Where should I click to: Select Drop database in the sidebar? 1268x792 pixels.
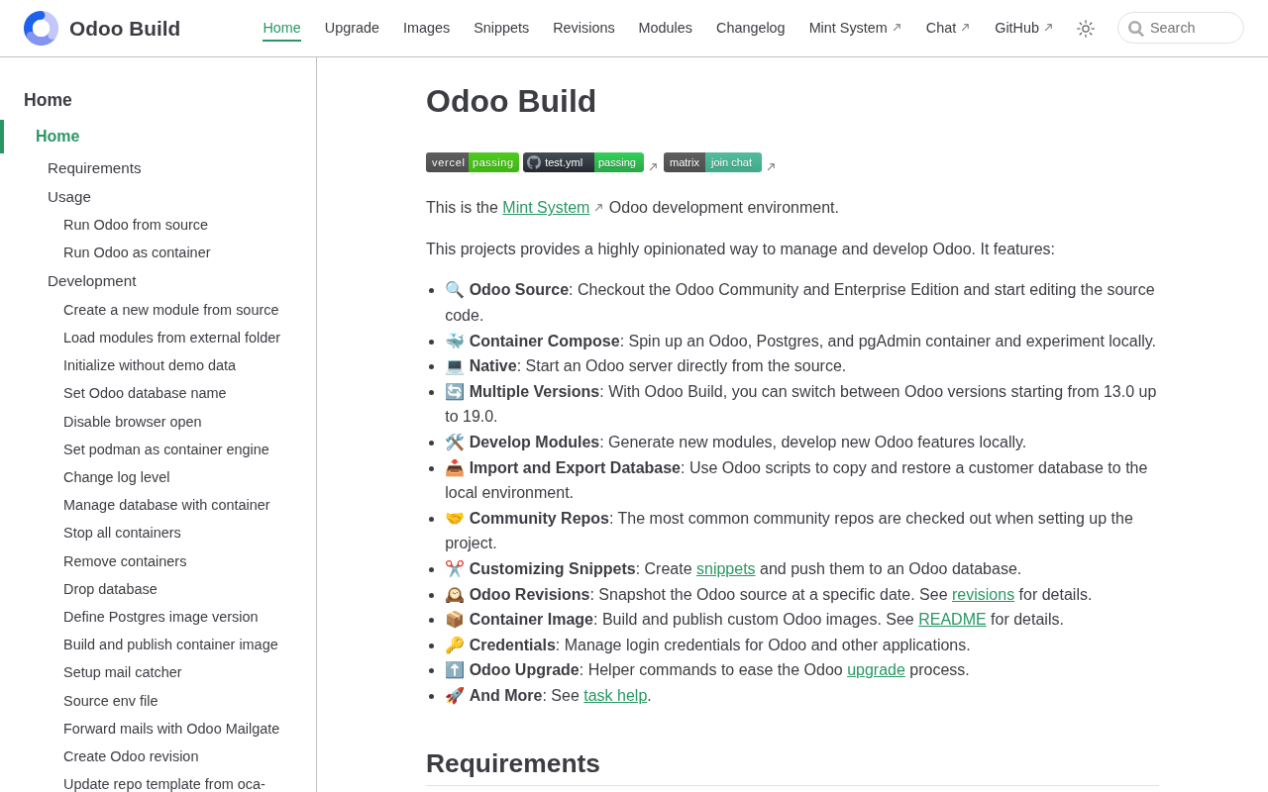coord(110,589)
